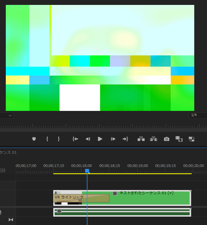
Task: Step forward one frame
Action: coord(113,139)
